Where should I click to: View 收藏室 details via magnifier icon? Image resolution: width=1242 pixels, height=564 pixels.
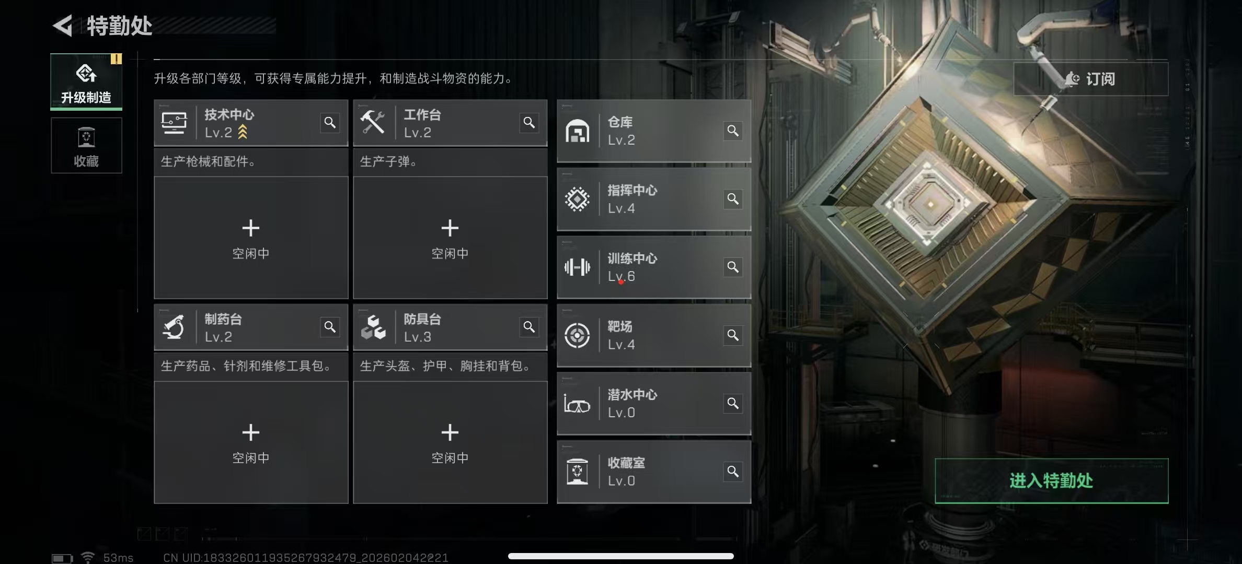(x=733, y=472)
